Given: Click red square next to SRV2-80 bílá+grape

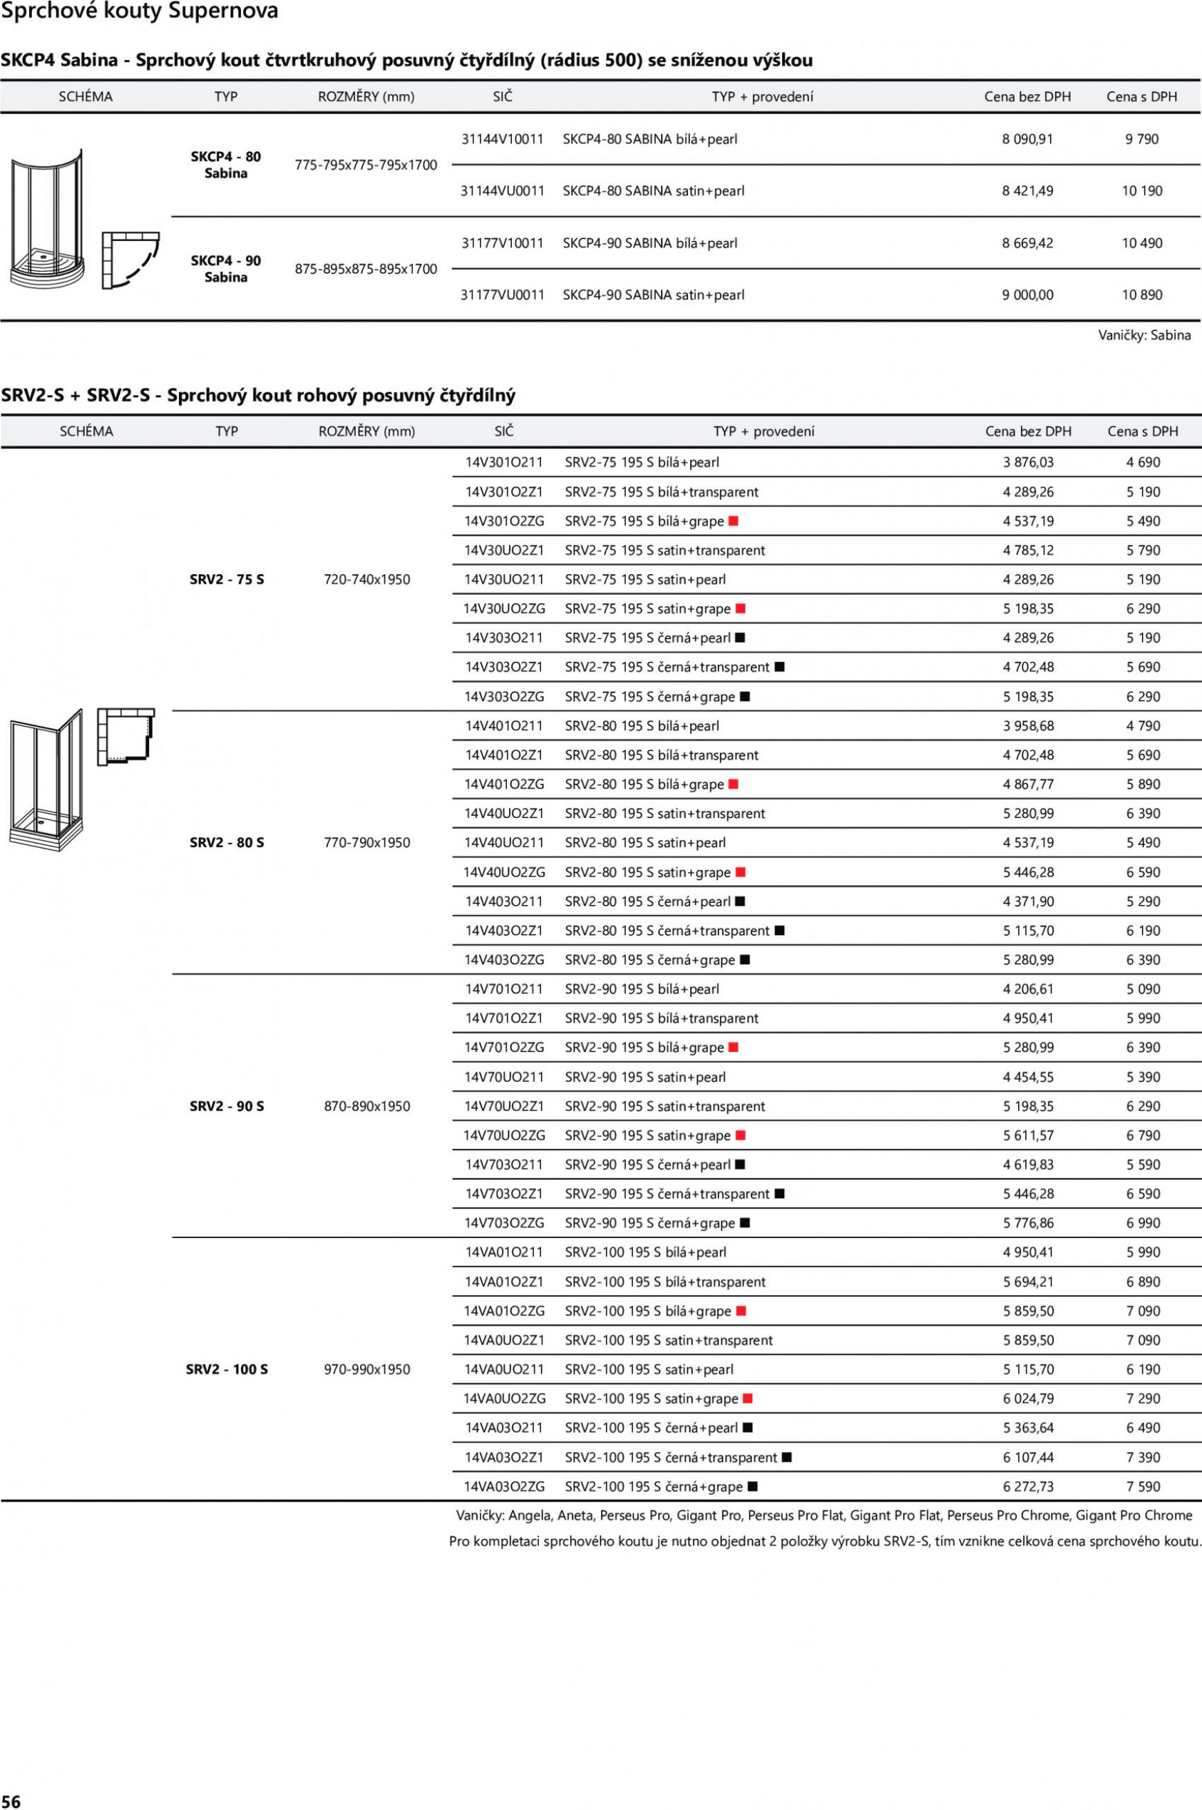Looking at the screenshot, I should pyautogui.click(x=733, y=784).
